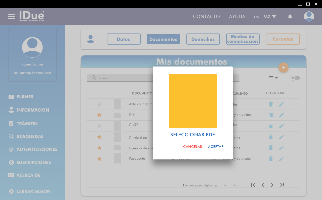The height and width of the screenshot is (200, 322).
Task: Delete the INE document with trash icon
Action: pos(271,115)
